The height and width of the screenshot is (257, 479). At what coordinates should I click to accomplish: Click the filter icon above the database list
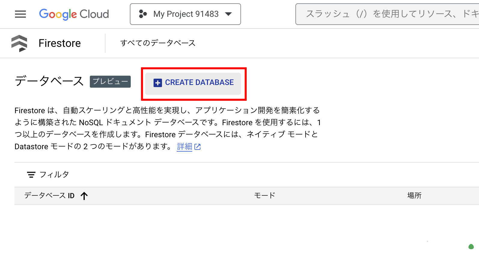31,174
